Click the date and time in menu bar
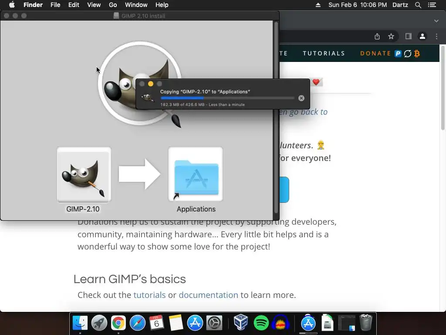 pyautogui.click(x=358, y=5)
